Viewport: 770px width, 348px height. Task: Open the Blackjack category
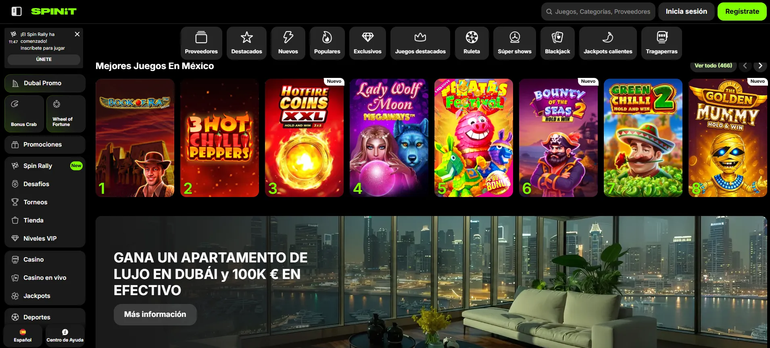pyautogui.click(x=557, y=43)
